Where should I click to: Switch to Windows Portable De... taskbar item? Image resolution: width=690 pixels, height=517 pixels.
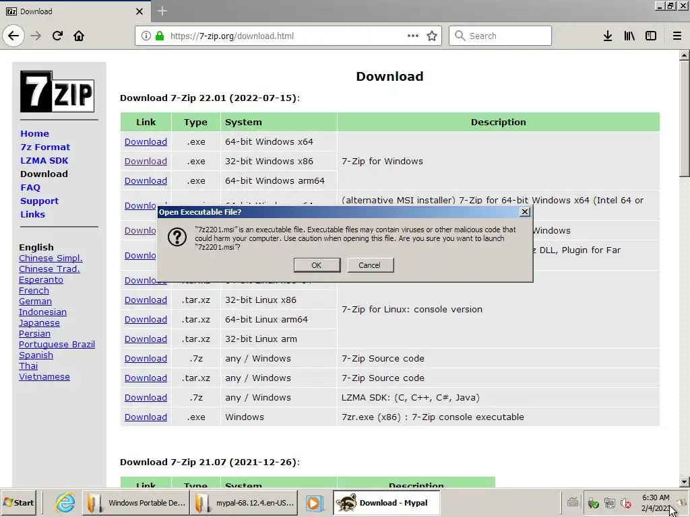point(136,502)
